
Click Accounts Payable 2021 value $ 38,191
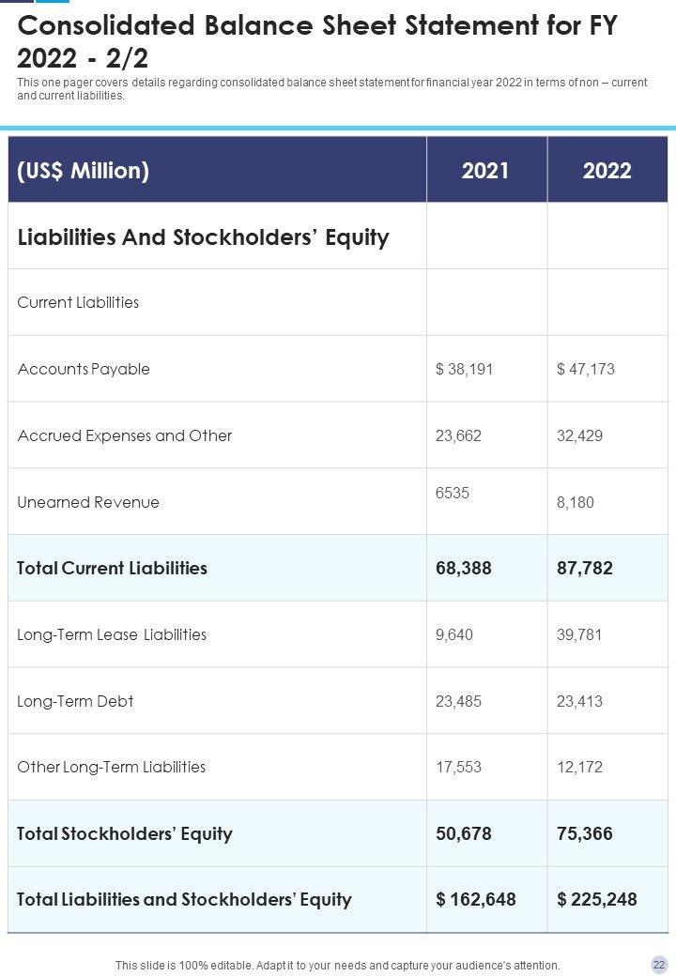pyautogui.click(x=464, y=369)
